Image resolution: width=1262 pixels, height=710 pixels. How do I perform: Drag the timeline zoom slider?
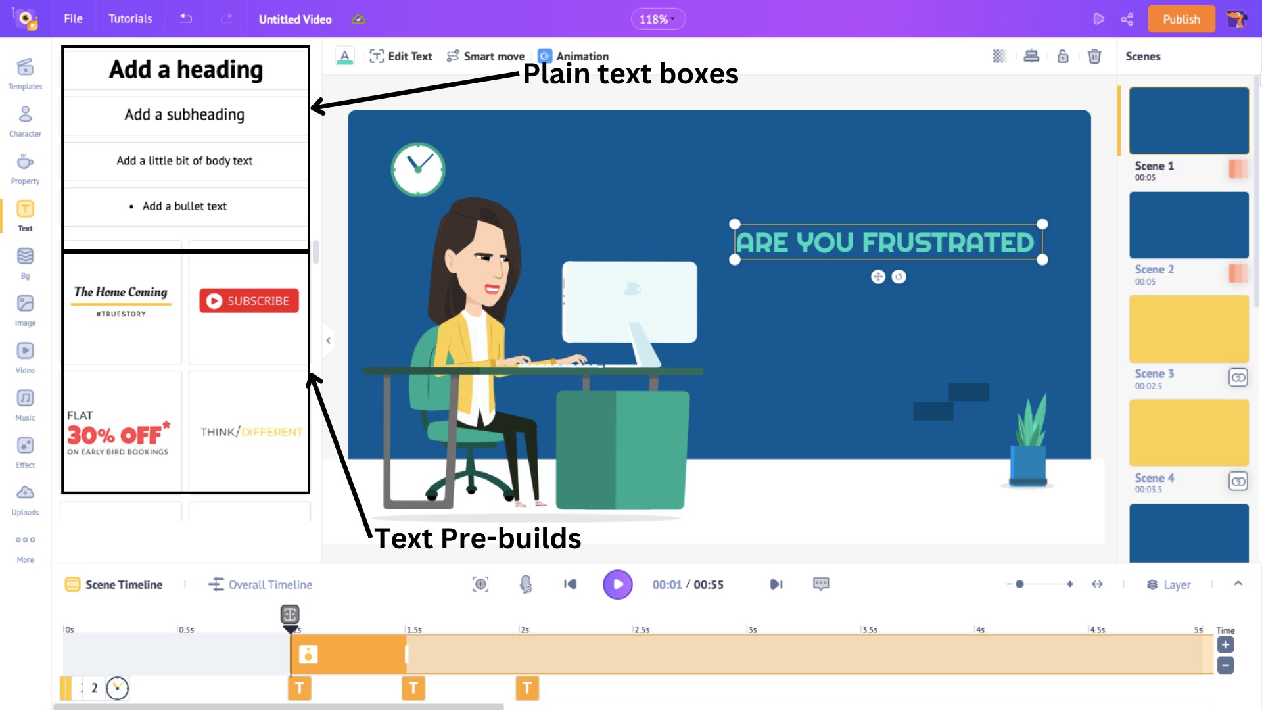[1019, 584]
